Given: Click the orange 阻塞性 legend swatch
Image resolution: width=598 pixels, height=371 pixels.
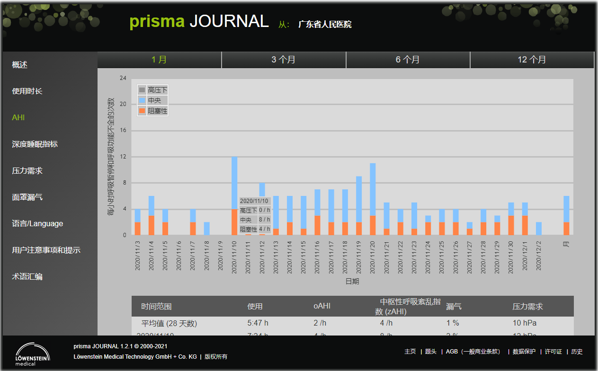Looking at the screenshot, I should 142,111.
